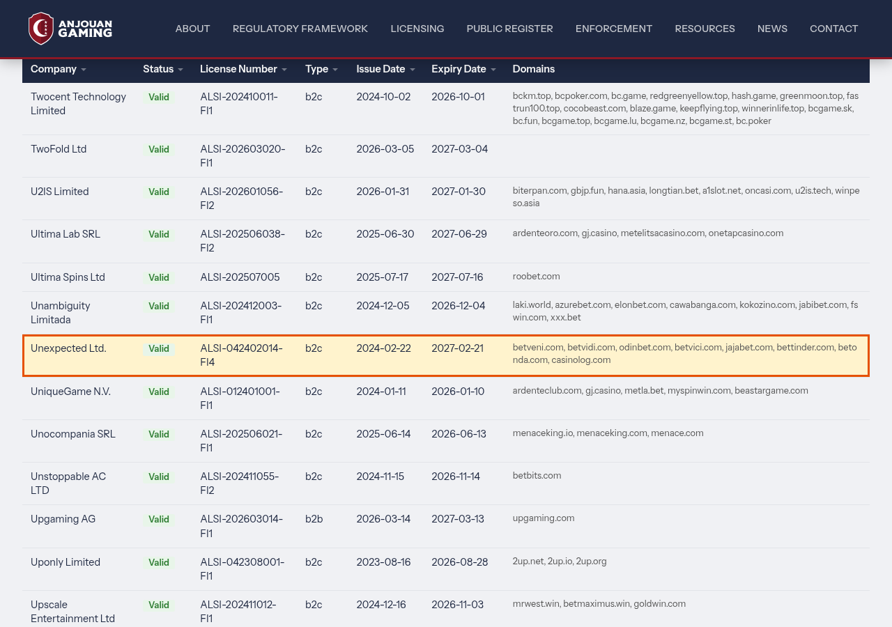
Task: Open the Resources menu
Action: click(705, 29)
